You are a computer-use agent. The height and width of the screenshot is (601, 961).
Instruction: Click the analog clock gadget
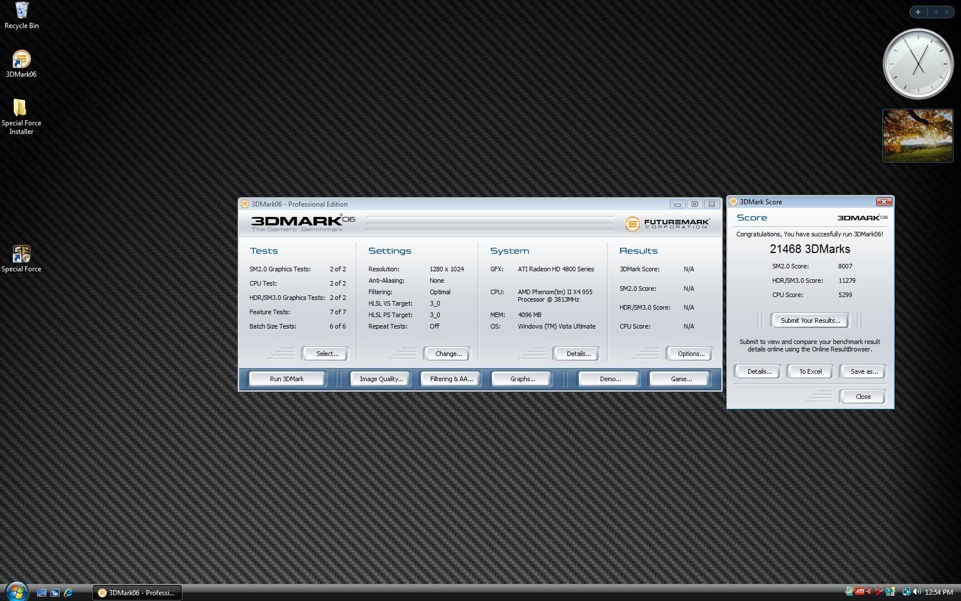click(918, 64)
